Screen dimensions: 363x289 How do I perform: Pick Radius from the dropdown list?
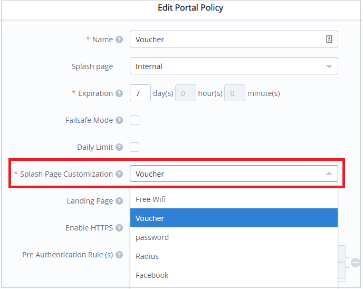[234, 256]
